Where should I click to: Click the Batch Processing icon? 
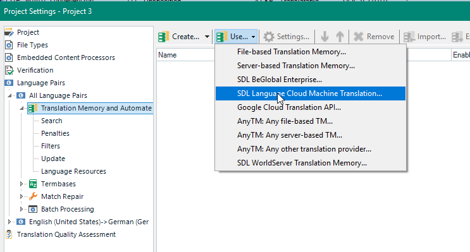coord(33,209)
